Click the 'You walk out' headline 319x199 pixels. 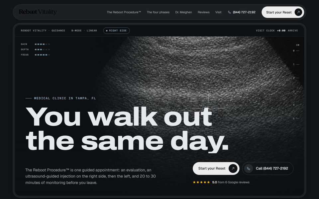119,117
